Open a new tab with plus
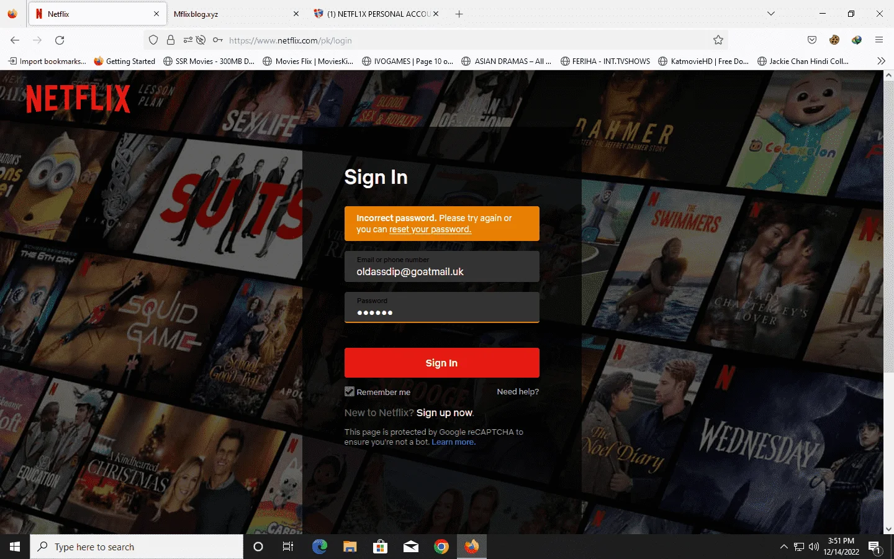The height and width of the screenshot is (559, 894). coord(459,14)
